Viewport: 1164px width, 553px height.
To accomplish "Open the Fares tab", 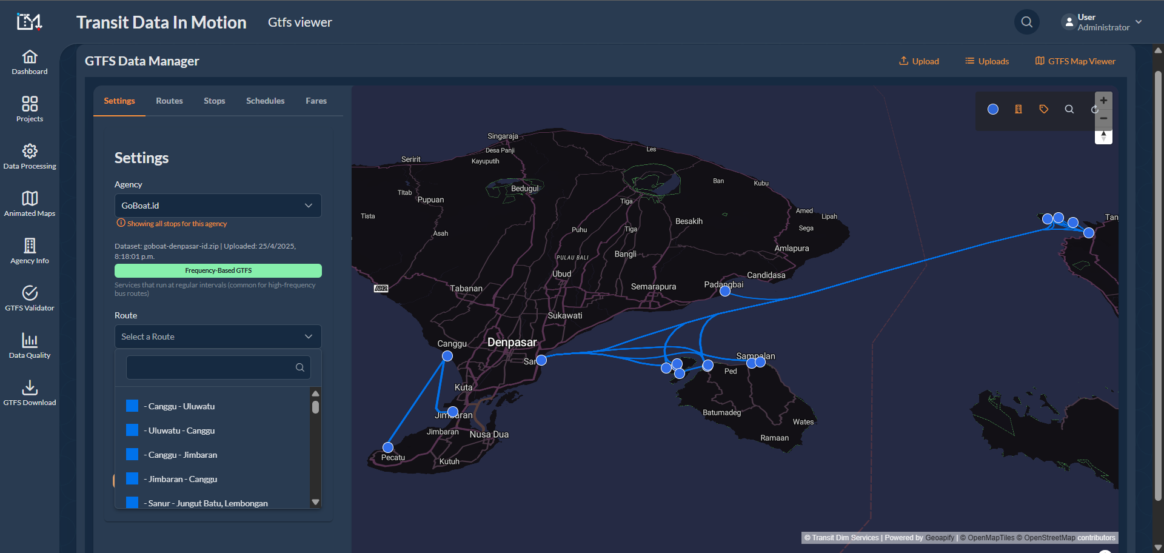I will click(316, 101).
